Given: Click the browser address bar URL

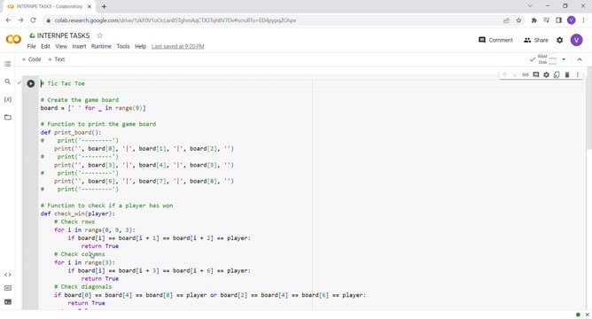Looking at the screenshot, I should pos(175,20).
